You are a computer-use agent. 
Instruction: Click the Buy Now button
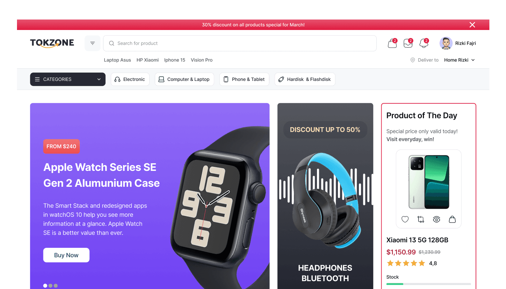67,255
